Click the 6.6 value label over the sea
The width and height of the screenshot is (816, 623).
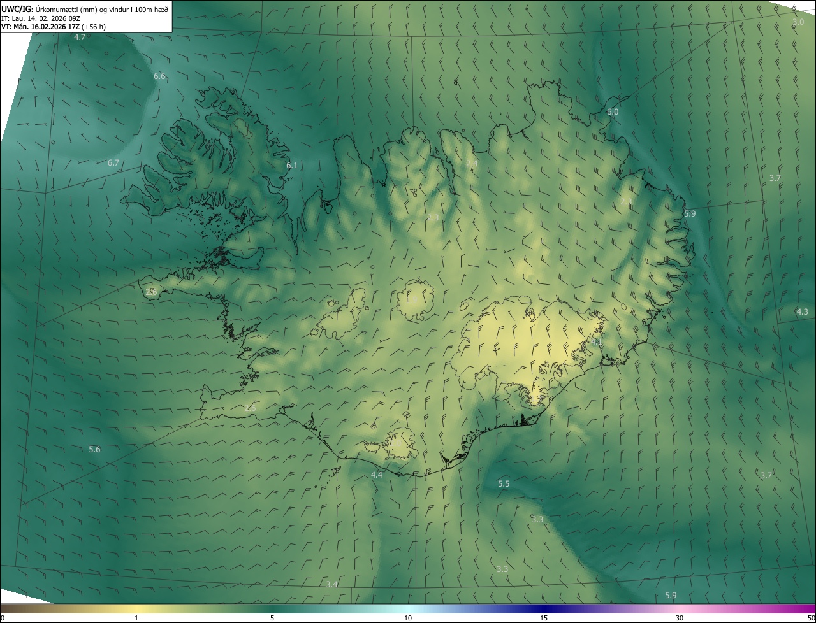[159, 76]
